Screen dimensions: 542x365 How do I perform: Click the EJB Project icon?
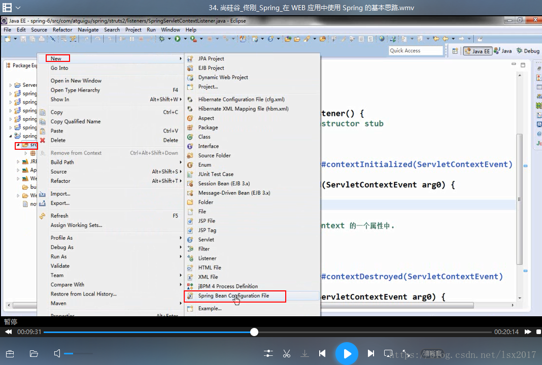(x=190, y=68)
